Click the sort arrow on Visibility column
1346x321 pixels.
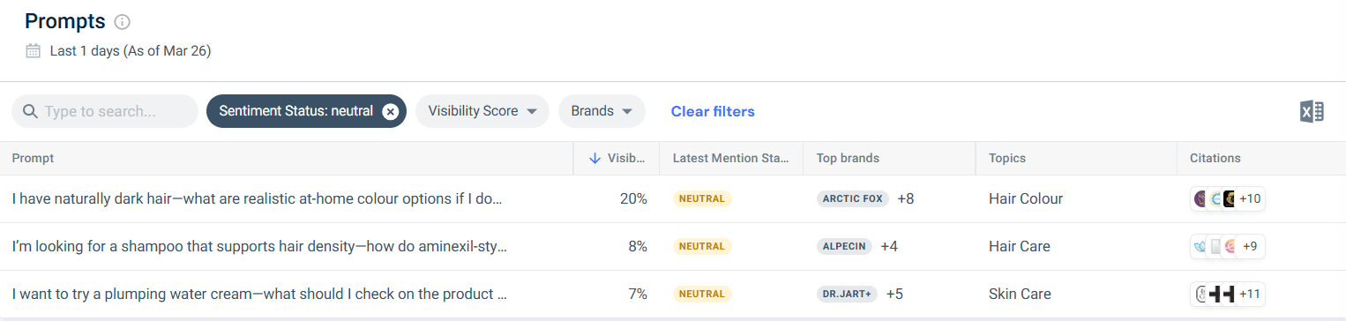click(594, 159)
